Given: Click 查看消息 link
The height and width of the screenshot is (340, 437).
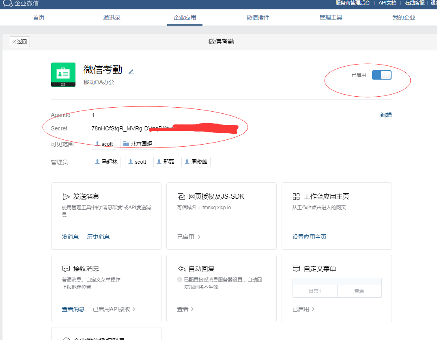Looking at the screenshot, I should (73, 309).
